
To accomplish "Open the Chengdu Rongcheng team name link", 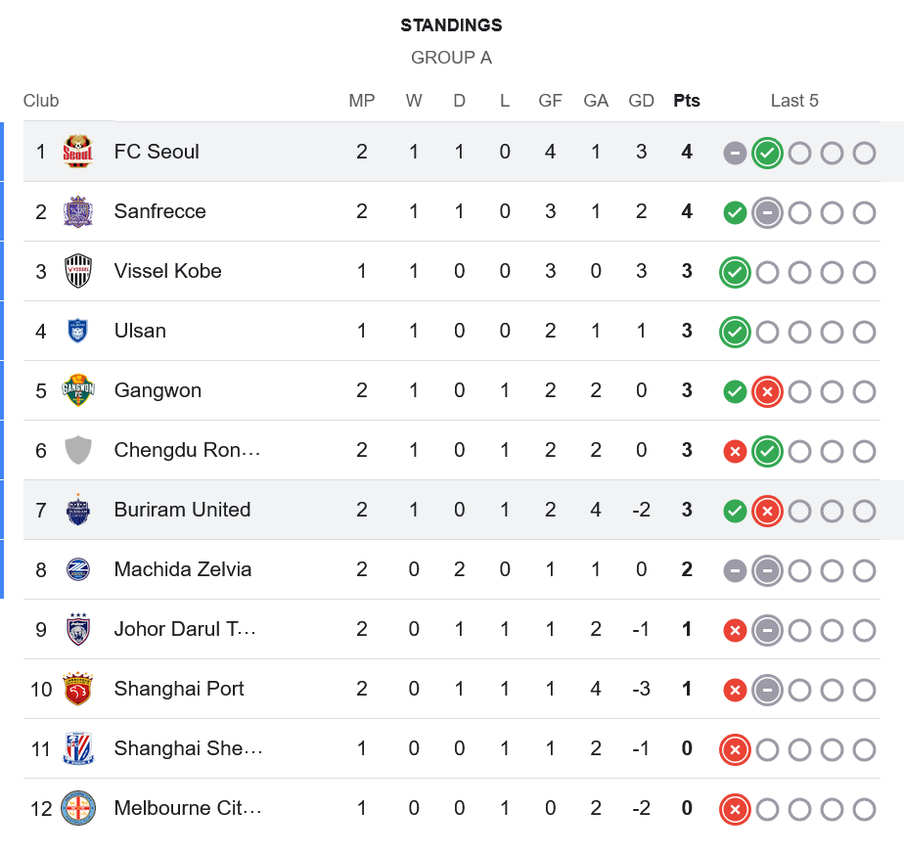I will click(x=187, y=450).
